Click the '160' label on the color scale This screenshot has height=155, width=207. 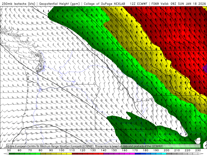click(x=124, y=150)
